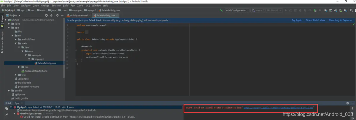Click the Run with Coverage icon
Image resolution: width=356 pixels, height=120 pixels.
pyautogui.click(x=305, y=10)
